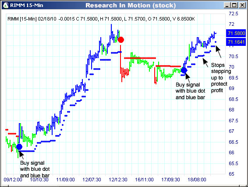Click the 65 price axis label
The height and width of the screenshot is (187, 248).
(x=231, y=174)
